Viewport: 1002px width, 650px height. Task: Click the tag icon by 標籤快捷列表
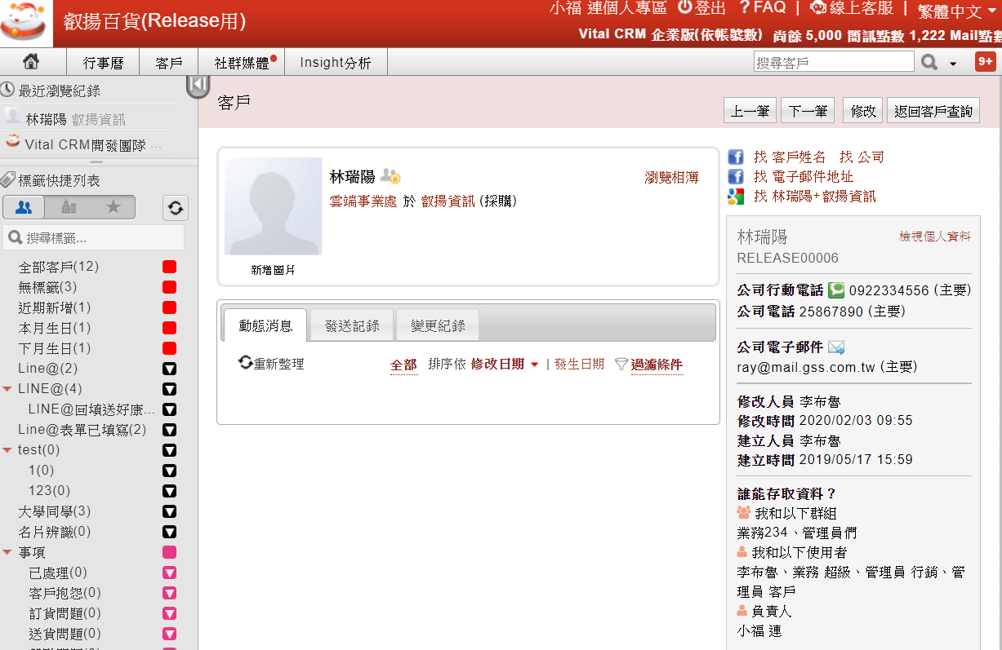(x=8, y=179)
